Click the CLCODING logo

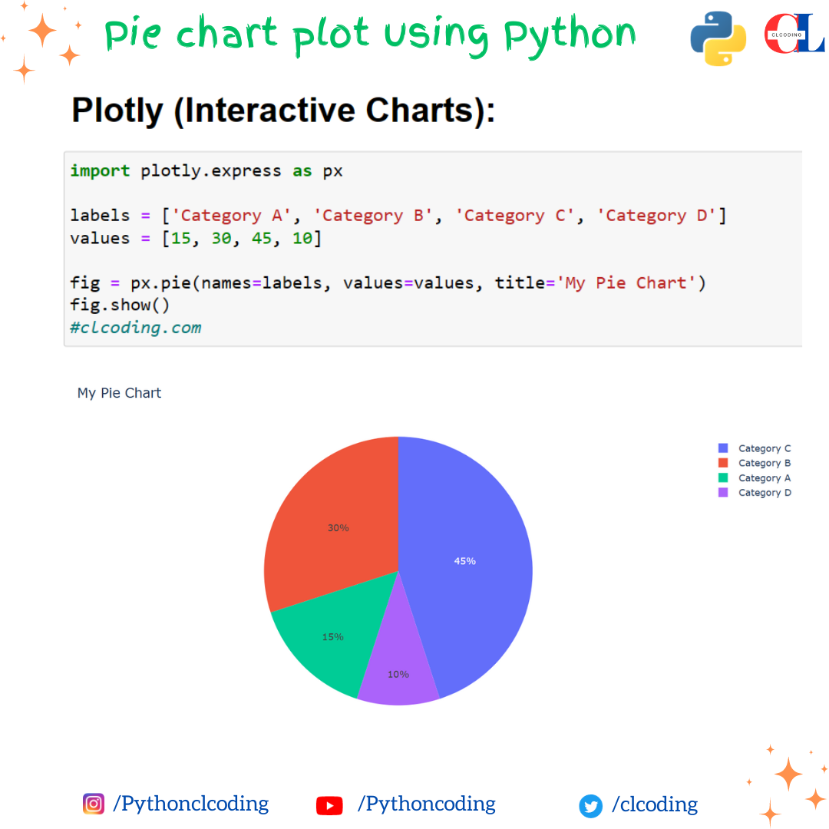coord(794,34)
